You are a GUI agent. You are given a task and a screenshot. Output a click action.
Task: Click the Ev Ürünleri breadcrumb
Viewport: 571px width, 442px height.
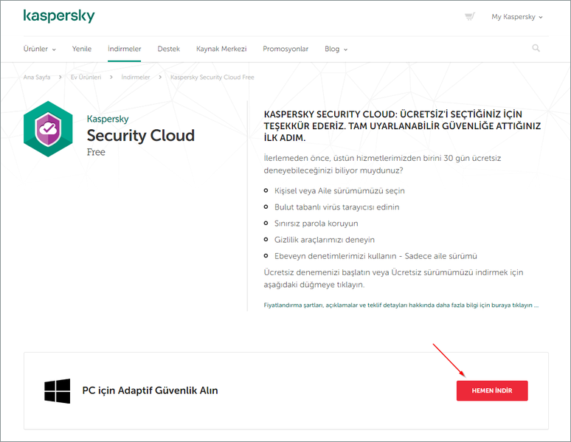(85, 77)
